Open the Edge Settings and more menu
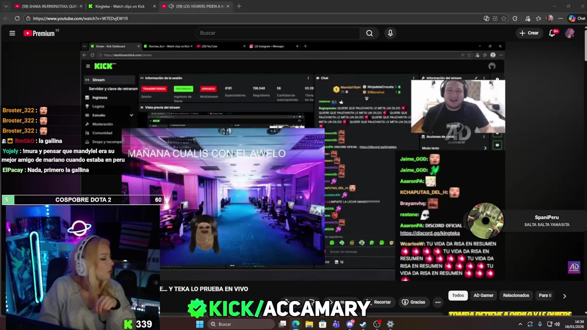 point(561,18)
